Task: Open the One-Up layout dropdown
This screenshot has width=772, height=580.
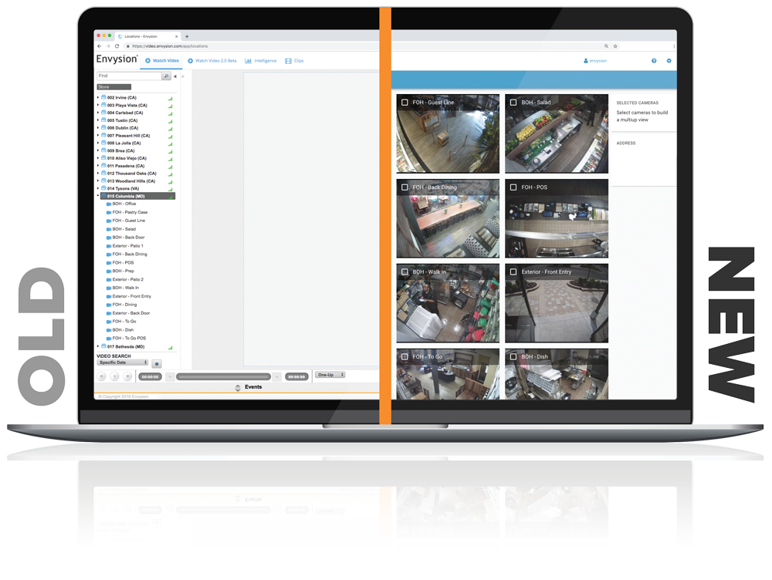Action: coord(330,375)
